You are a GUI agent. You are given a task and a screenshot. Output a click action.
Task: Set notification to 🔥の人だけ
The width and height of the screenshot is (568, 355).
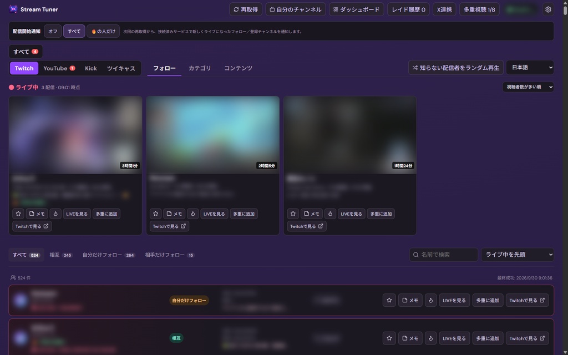[x=103, y=31]
